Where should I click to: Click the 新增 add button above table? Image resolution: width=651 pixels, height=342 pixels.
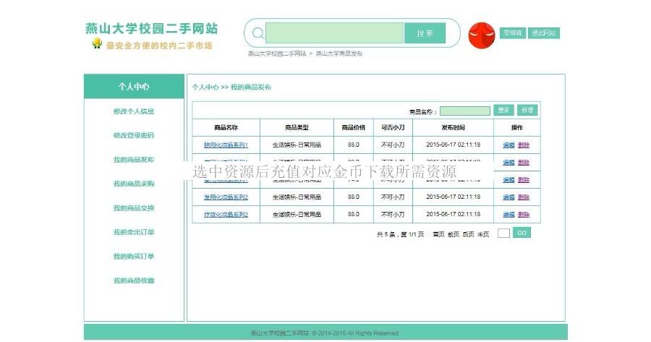[527, 110]
